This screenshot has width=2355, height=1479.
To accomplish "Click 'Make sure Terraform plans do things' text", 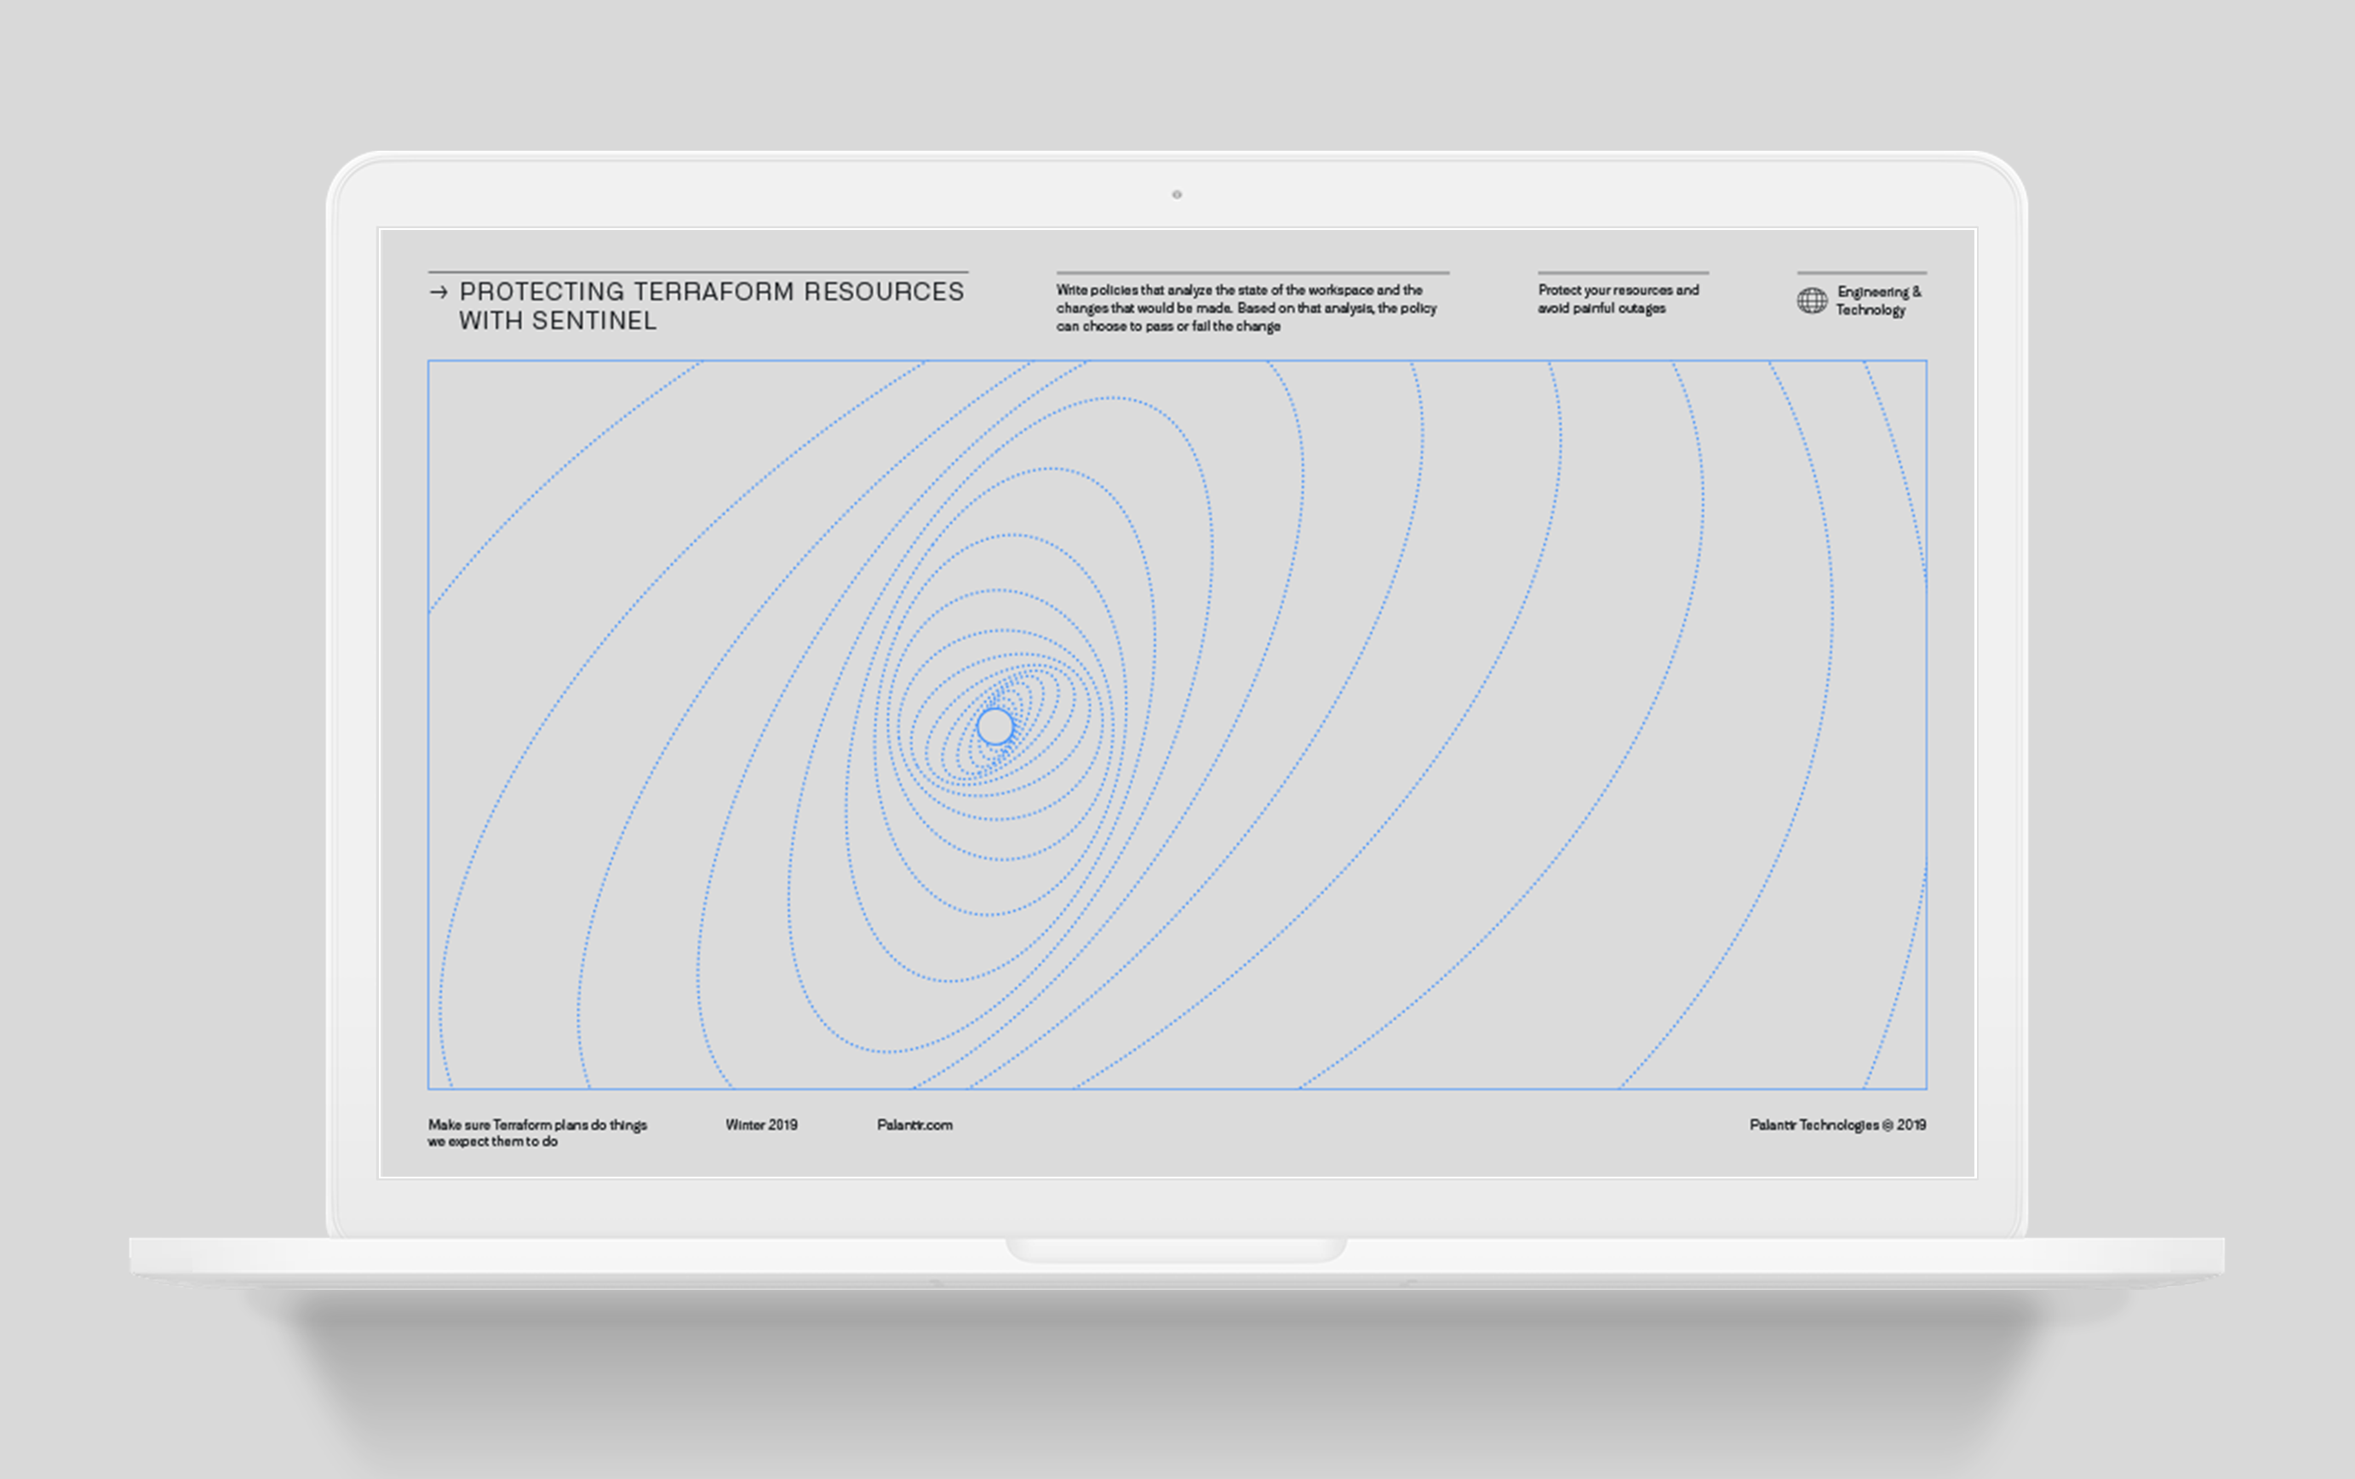I will [537, 1132].
